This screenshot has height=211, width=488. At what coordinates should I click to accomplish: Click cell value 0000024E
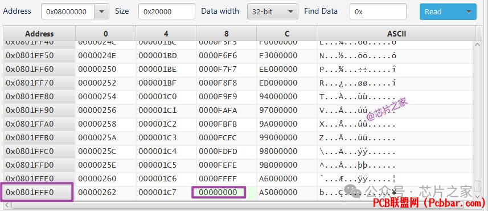(x=97, y=55)
